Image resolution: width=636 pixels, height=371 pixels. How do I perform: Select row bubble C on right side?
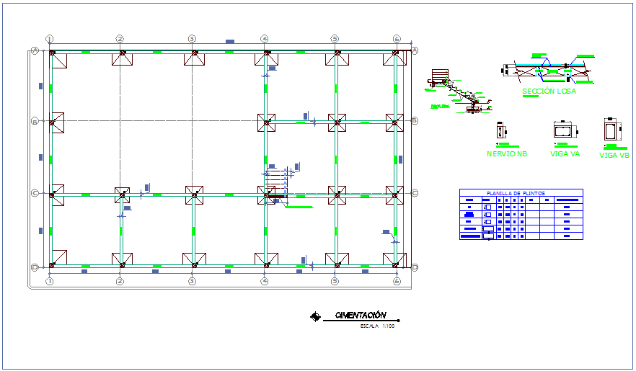pyautogui.click(x=414, y=193)
